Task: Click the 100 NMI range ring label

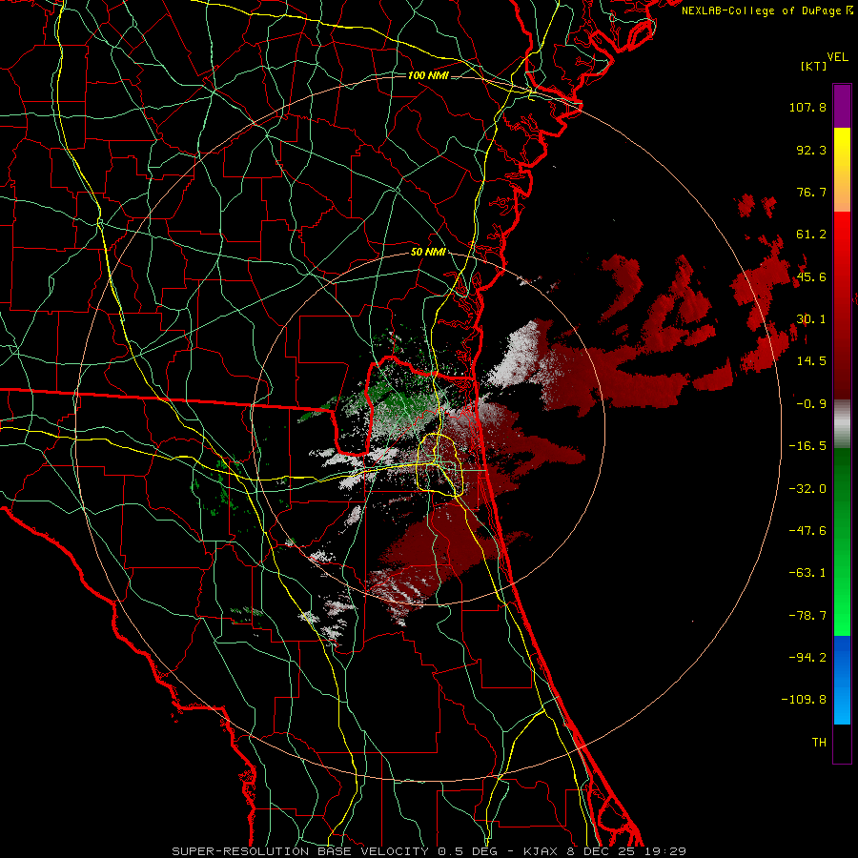Action: tap(428, 75)
